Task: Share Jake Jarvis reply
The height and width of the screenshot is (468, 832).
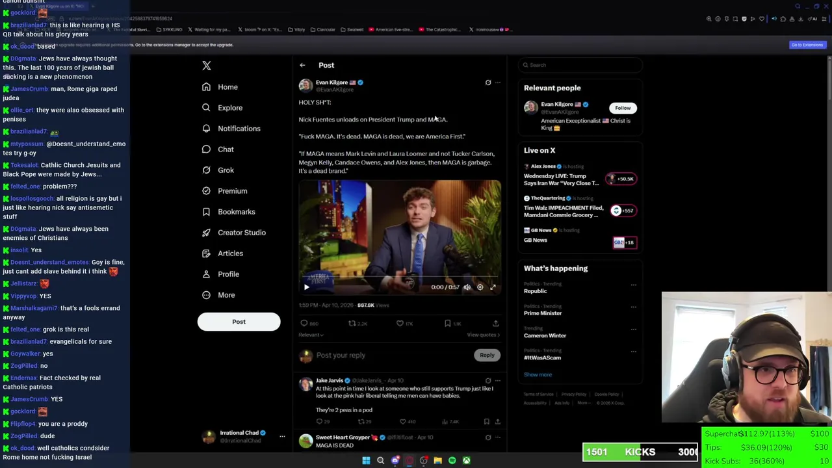Action: (x=498, y=421)
